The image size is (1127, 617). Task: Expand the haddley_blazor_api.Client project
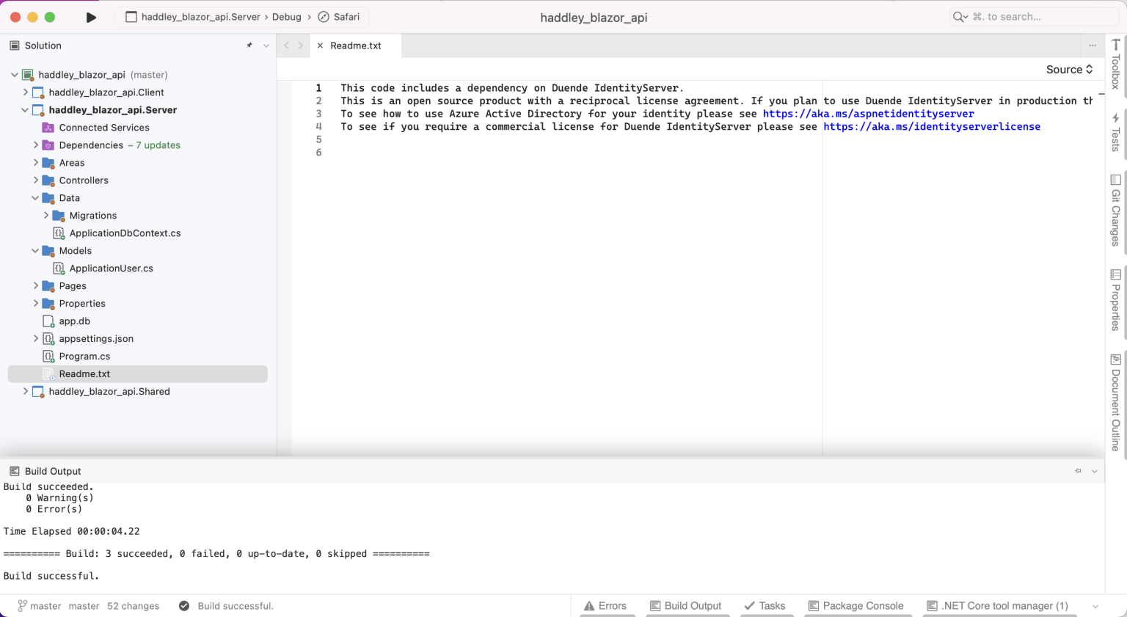26,92
